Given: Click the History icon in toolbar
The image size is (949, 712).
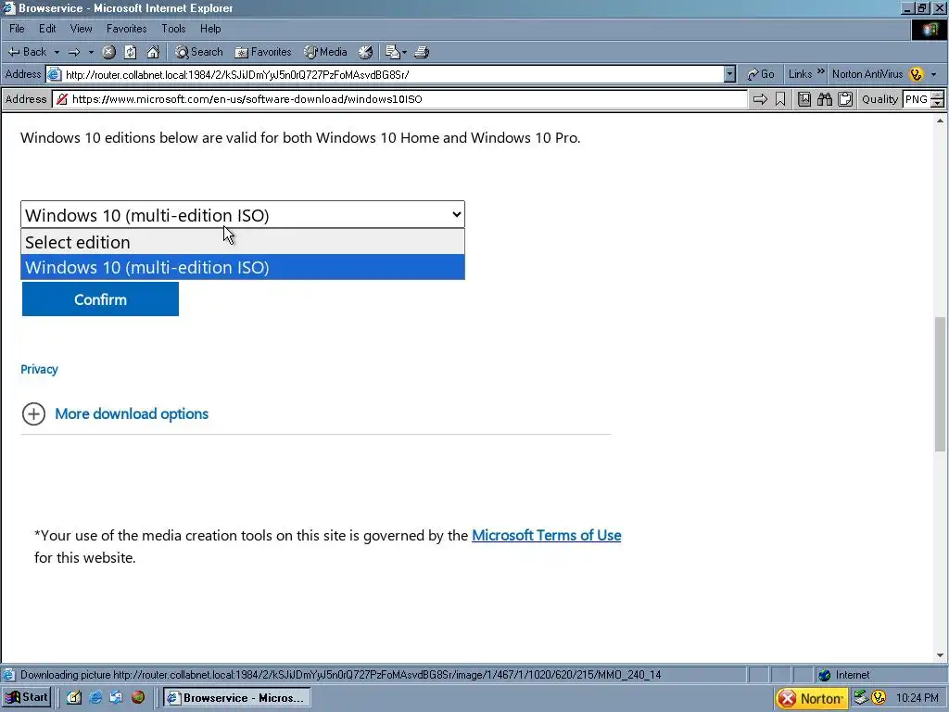Looking at the screenshot, I should tap(365, 52).
